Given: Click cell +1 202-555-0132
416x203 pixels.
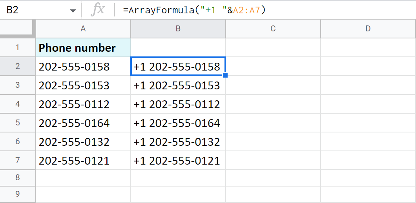Looking at the screenshot, I should coord(178,142).
